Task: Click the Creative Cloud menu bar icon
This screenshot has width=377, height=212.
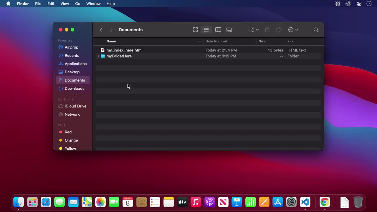Action: click(348, 4)
